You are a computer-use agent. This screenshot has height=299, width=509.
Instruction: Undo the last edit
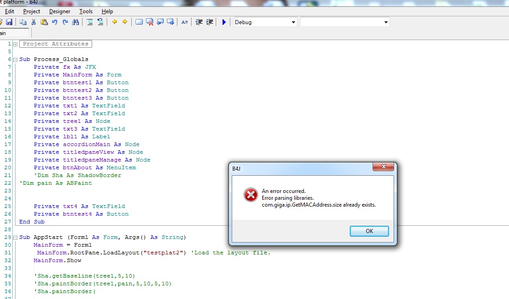click(x=55, y=22)
